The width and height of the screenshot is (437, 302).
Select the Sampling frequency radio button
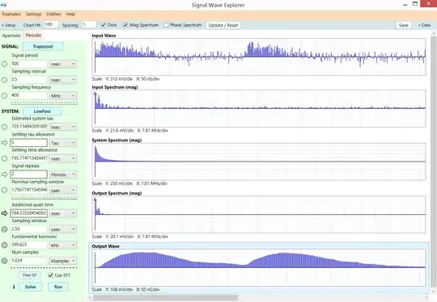coord(4,95)
